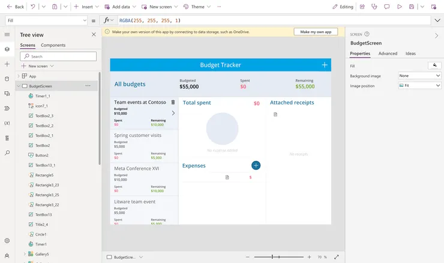Open the Variables (x) icon
Image resolution: width=444 pixels, height=263 pixels.
click(7, 123)
